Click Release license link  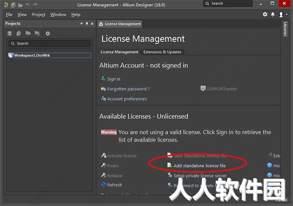tap(115, 176)
